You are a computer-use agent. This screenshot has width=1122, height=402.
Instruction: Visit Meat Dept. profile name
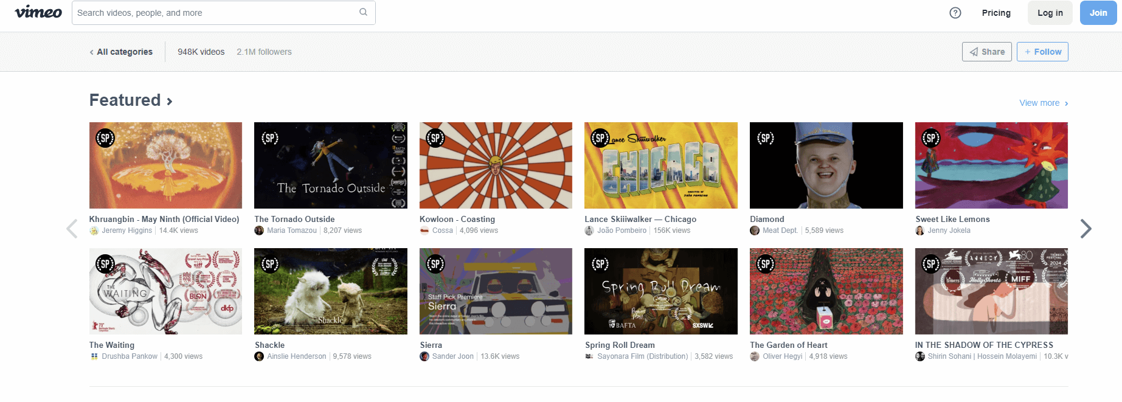coord(780,230)
